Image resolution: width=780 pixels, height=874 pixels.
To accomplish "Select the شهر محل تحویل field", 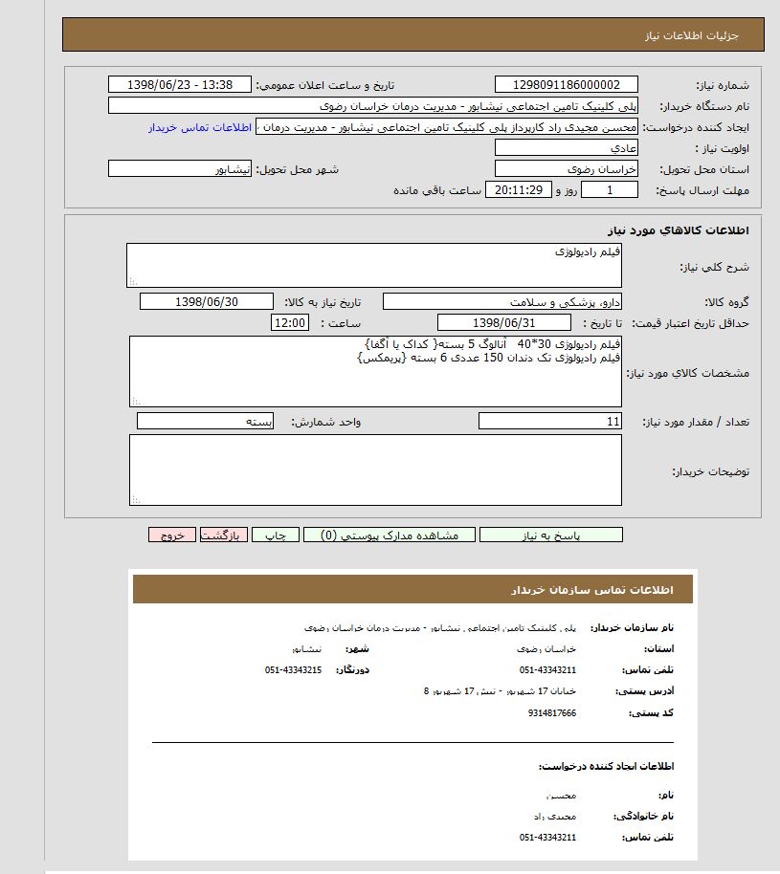I will tap(180, 169).
